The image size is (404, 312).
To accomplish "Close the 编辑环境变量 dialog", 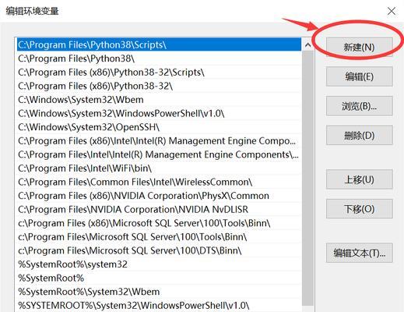I will [x=392, y=11].
